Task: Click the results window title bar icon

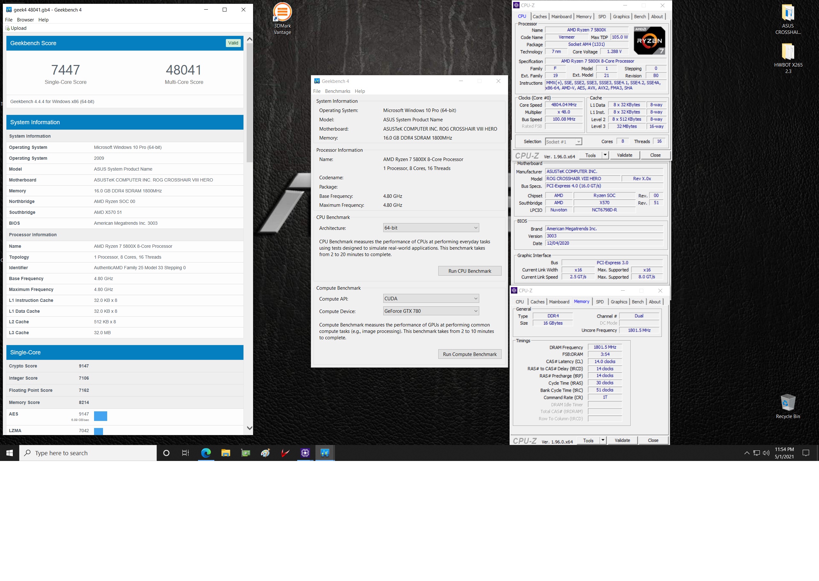Action: tap(9, 10)
